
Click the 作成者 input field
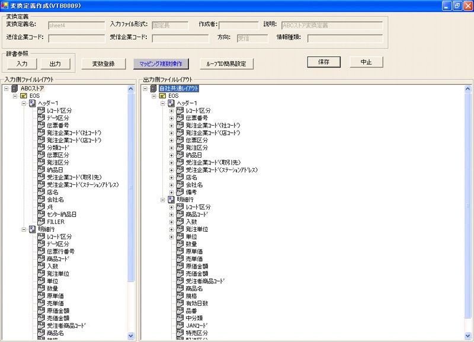pyautogui.click(x=239, y=25)
